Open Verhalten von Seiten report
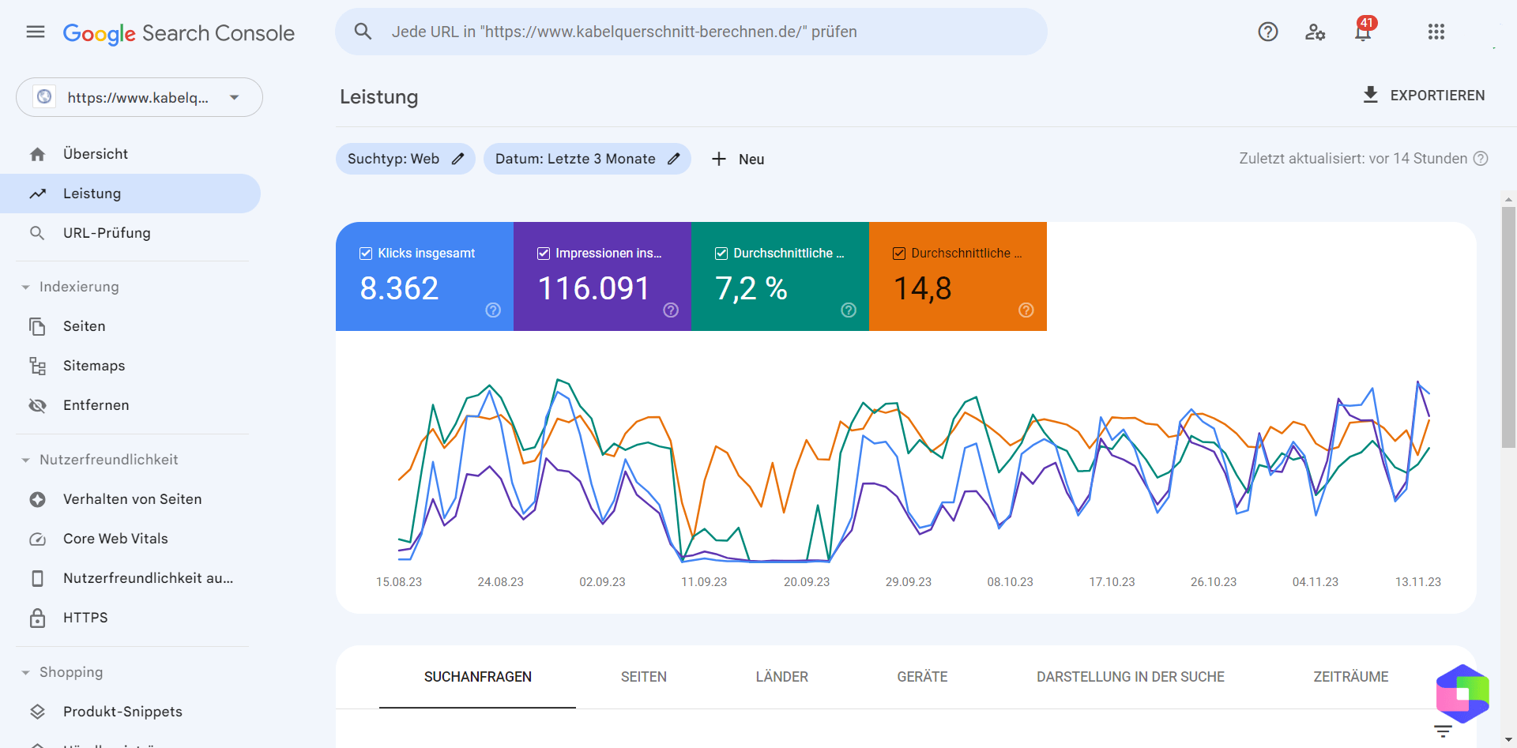Screen dimensions: 1517x748 pos(130,499)
